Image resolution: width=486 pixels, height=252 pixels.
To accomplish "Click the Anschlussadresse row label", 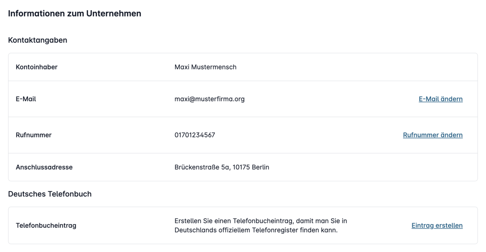I will coord(44,167).
